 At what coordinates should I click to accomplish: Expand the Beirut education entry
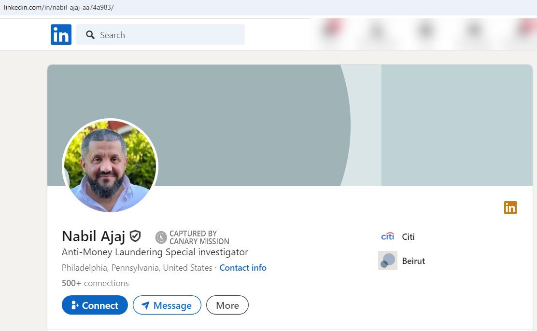pyautogui.click(x=413, y=261)
